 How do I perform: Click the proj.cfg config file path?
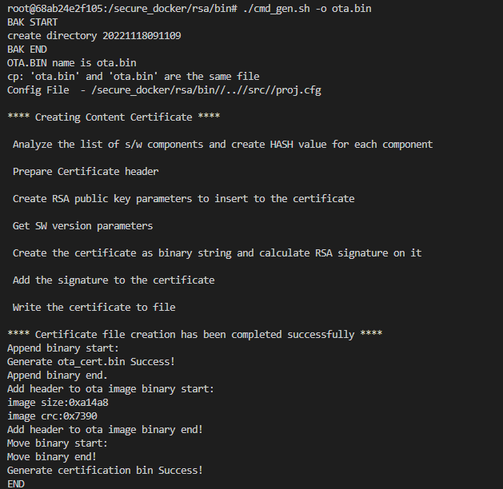(206, 90)
